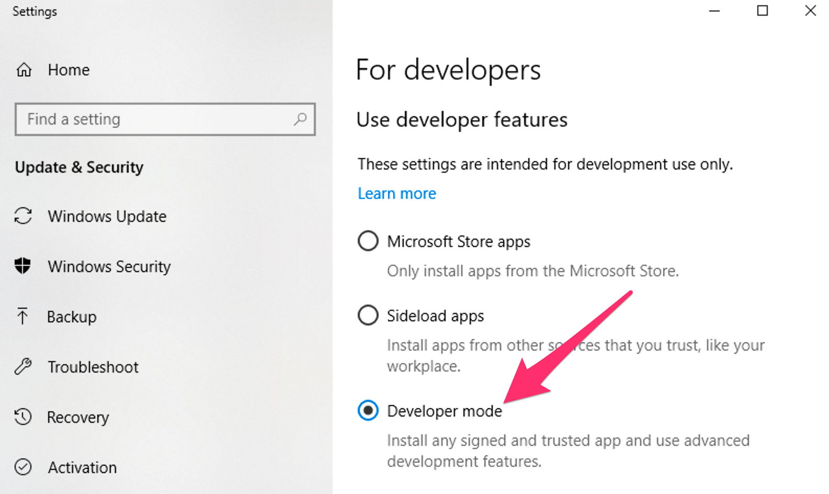This screenshot has height=494, width=829.
Task: Select Home in the sidebar
Action: [69, 70]
